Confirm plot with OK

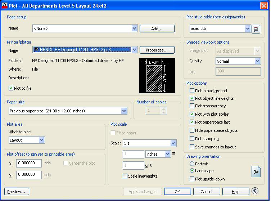coord(177,192)
